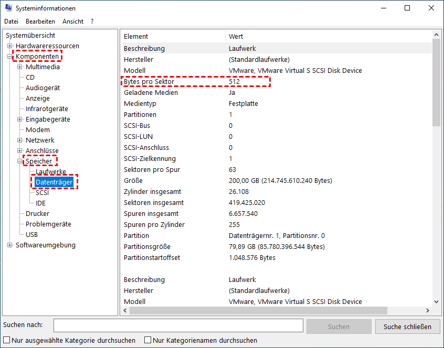Viewport: 444px width, 348px height.
Task: Select the Zylinder insgesamt row
Action: click(277, 192)
